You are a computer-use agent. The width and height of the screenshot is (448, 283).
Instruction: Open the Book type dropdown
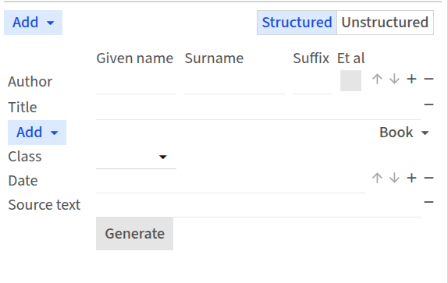tap(404, 133)
